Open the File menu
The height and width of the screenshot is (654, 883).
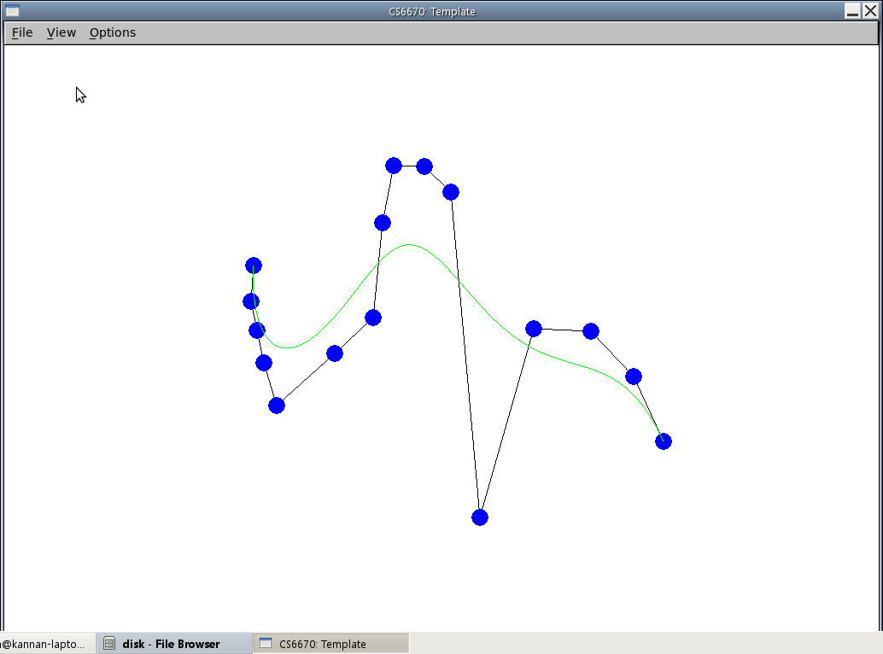point(22,32)
